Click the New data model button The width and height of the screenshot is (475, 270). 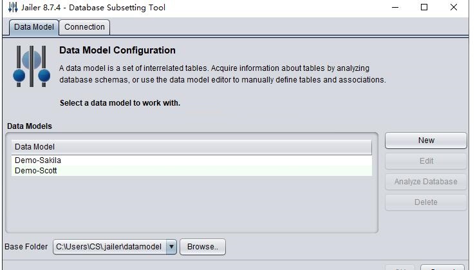[x=426, y=140]
